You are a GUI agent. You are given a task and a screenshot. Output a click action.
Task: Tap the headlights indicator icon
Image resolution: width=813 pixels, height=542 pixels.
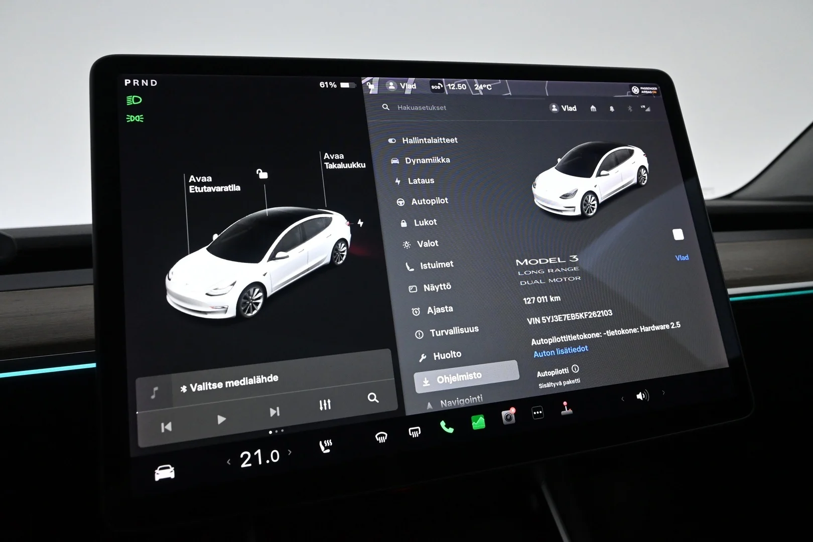pyautogui.click(x=134, y=100)
